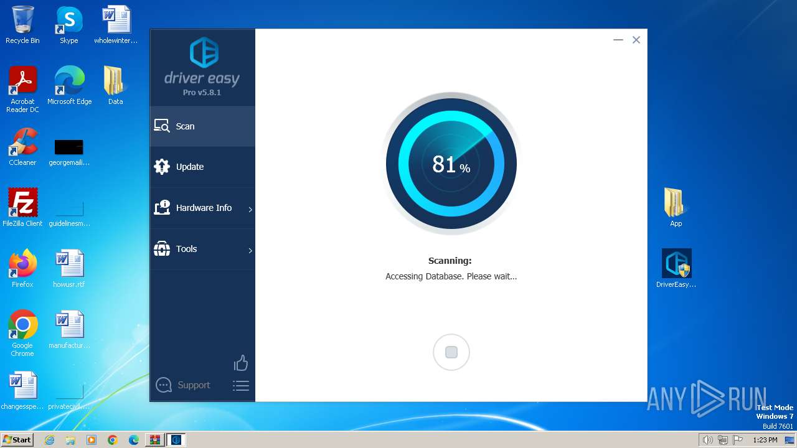This screenshot has width=797, height=448.
Task: Click the 81% scanning progress dial
Action: click(x=451, y=164)
